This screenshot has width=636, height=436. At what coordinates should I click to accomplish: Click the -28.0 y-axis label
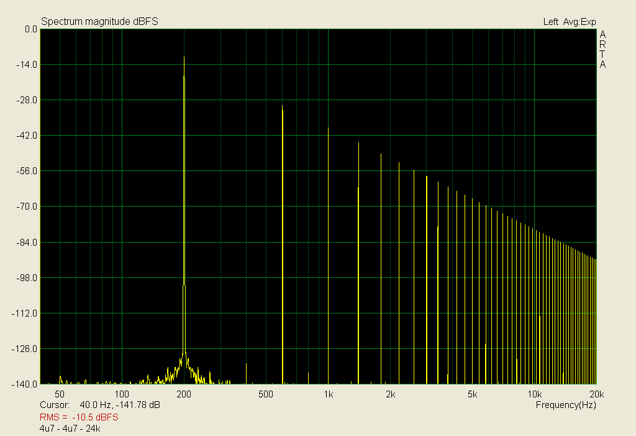click(x=27, y=100)
